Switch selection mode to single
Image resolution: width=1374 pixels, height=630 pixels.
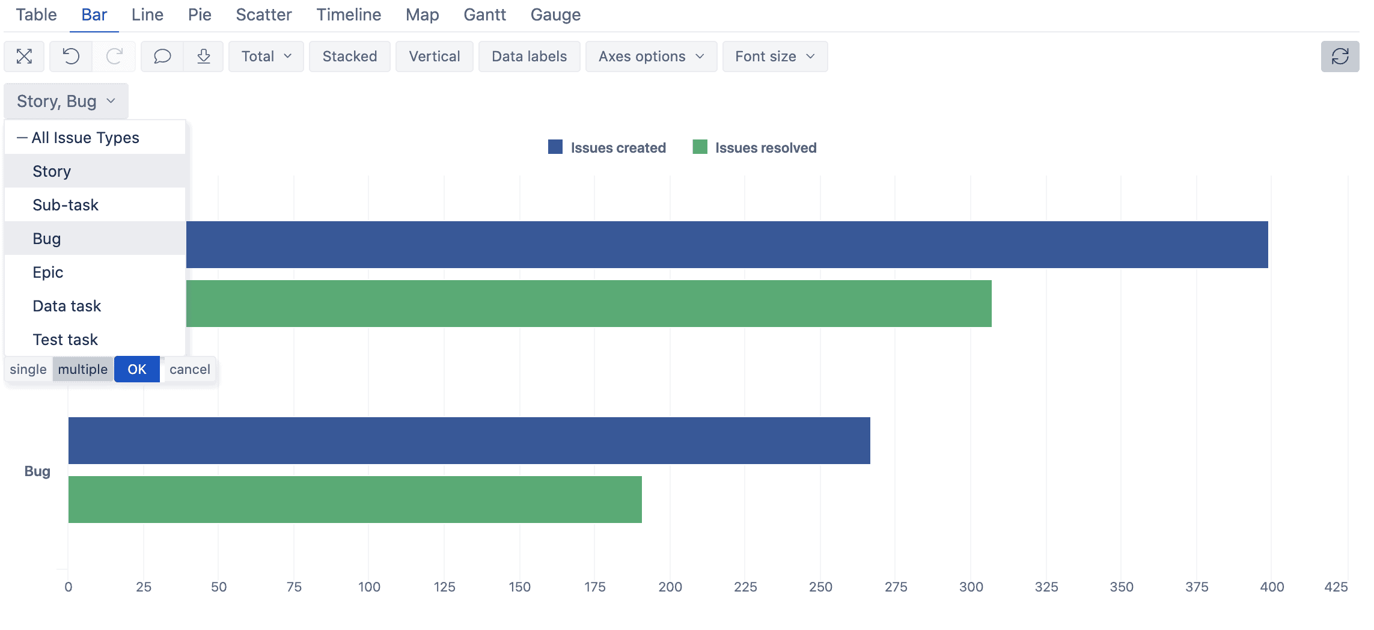pos(28,369)
